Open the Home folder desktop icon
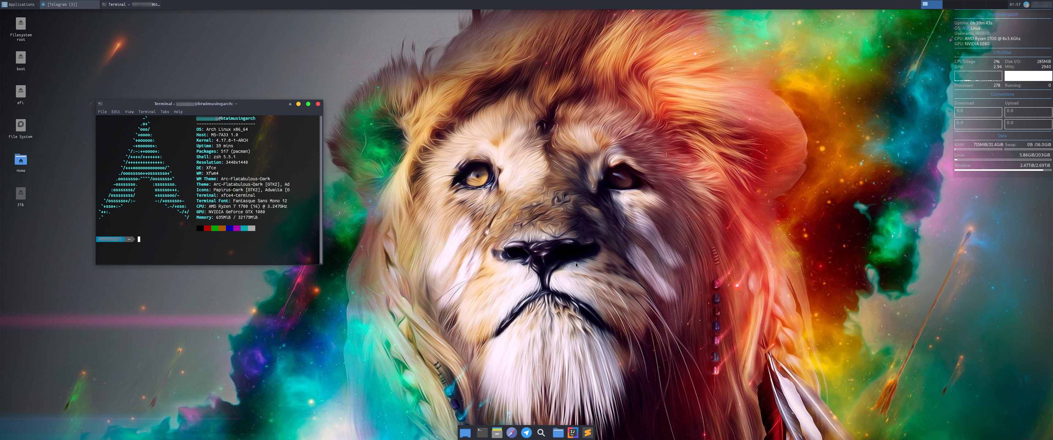This screenshot has width=1053, height=440. [x=21, y=159]
